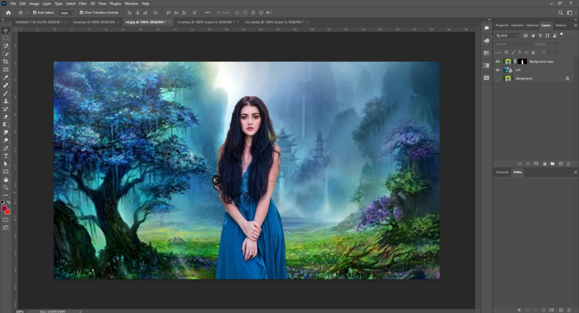Click the Delete layer trash icon

pyautogui.click(x=568, y=164)
